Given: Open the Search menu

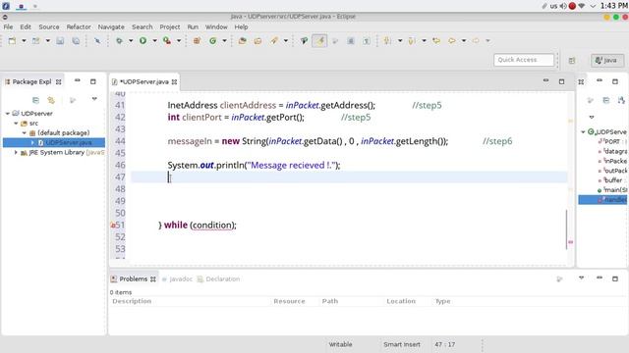Looking at the screenshot, I should point(143,26).
